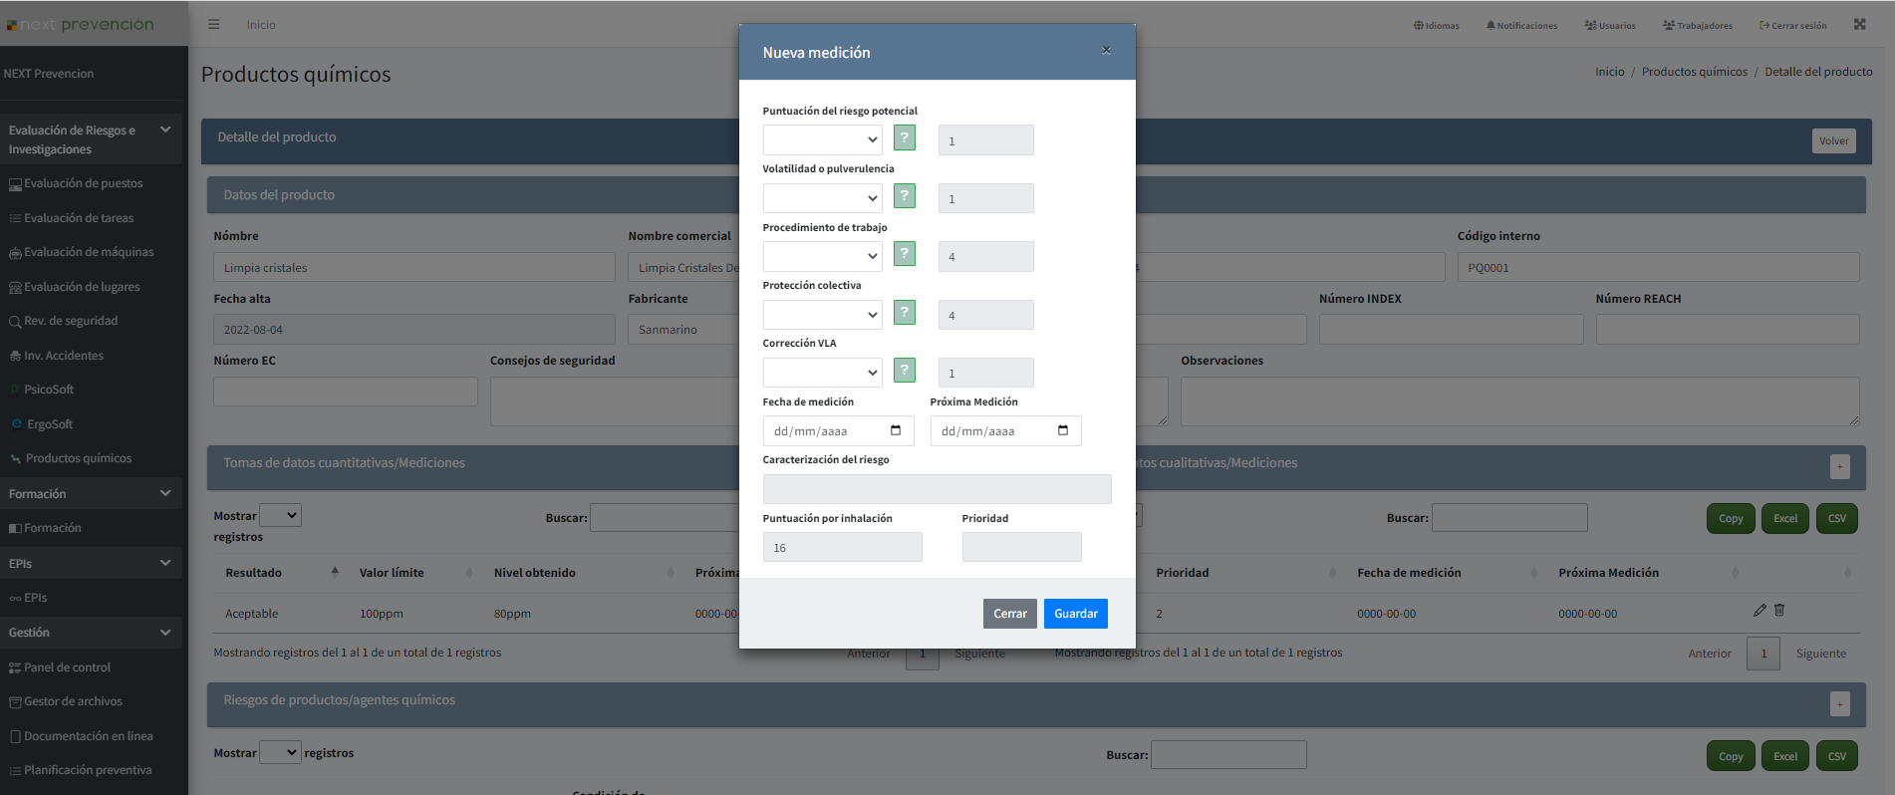Click Cerrar in the dialog footer
The height and width of the screenshot is (795, 1895).
[1010, 614]
